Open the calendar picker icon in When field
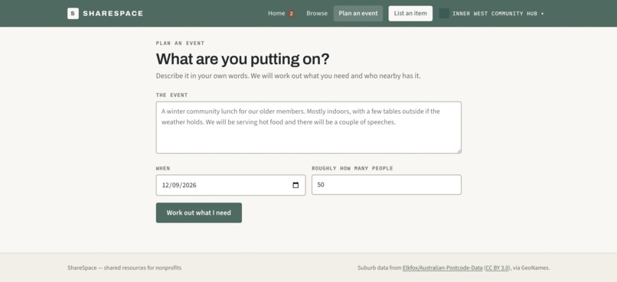The image size is (617, 282). point(296,185)
